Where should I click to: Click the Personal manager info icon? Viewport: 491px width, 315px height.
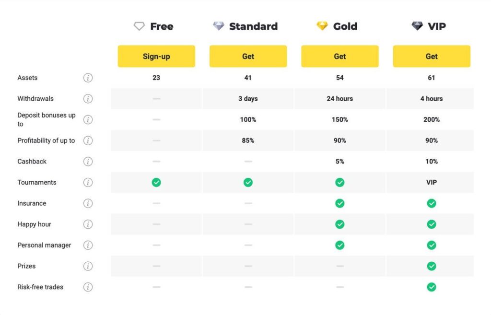coord(88,245)
